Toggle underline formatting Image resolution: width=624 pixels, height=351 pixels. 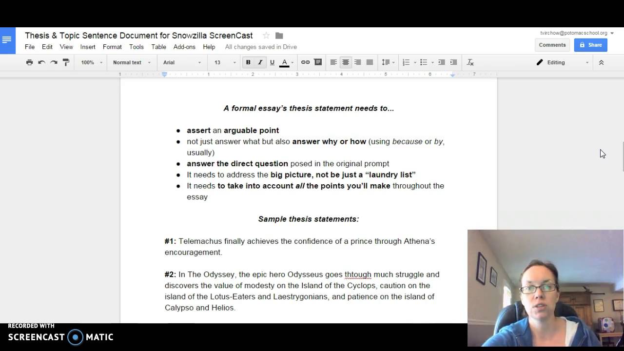point(272,62)
